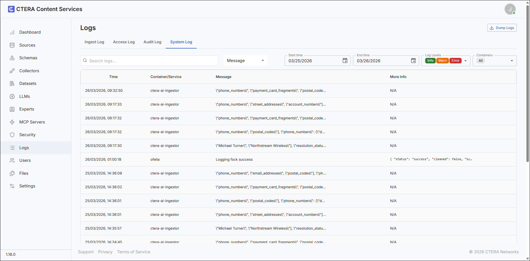Open End time calendar picker icon

pyautogui.click(x=413, y=61)
